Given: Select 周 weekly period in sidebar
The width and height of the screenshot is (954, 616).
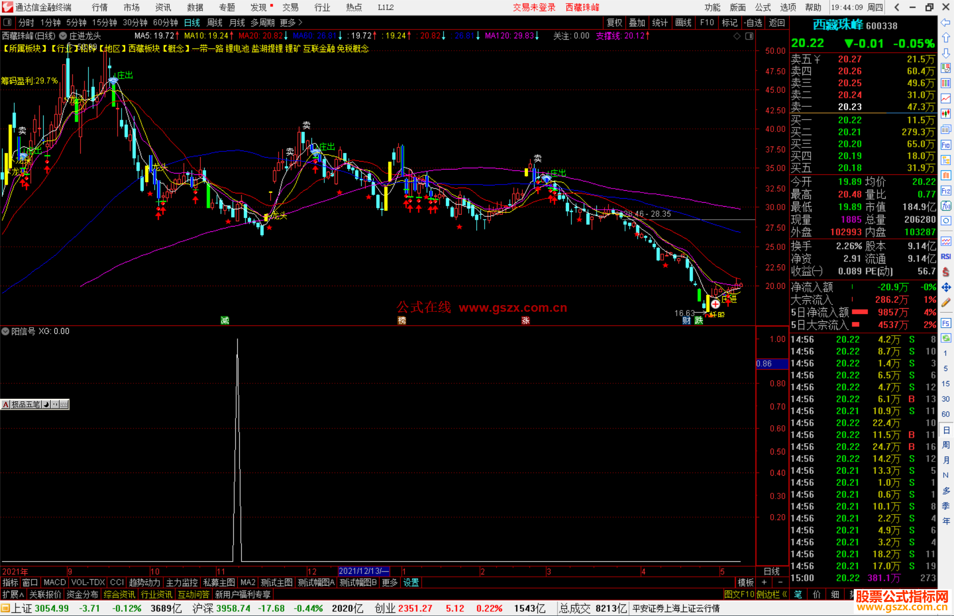Looking at the screenshot, I should (946, 445).
